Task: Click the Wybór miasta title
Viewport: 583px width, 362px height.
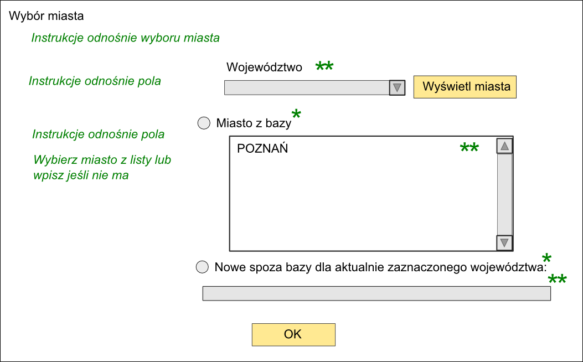Action: click(x=47, y=16)
